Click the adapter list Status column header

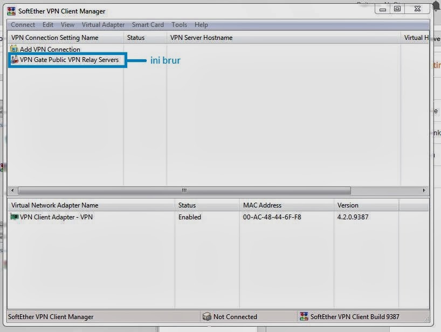point(207,205)
